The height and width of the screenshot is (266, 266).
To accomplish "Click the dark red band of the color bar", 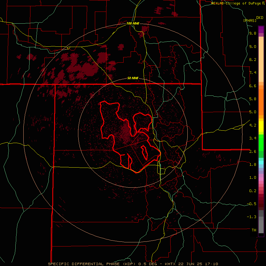I will [x=261, y=202].
